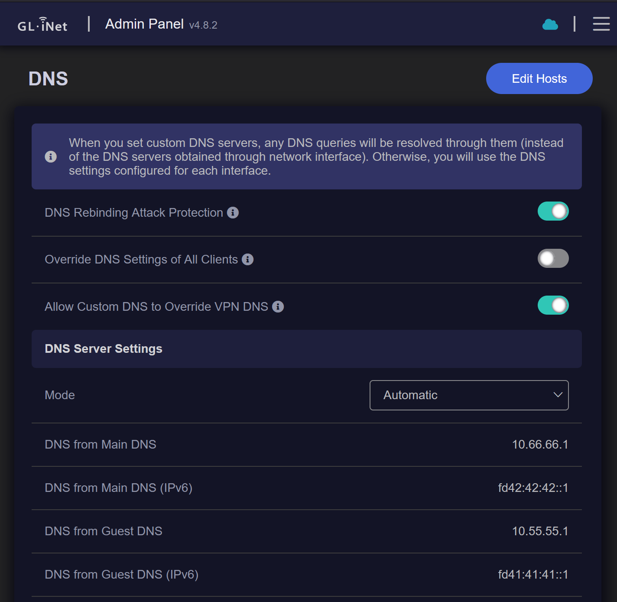The height and width of the screenshot is (602, 617).
Task: Open the hamburger navigation menu
Action: (x=601, y=24)
